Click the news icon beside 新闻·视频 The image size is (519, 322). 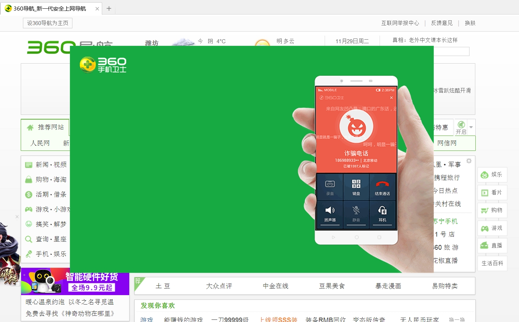click(29, 165)
